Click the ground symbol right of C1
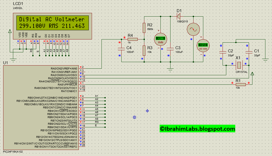This screenshot has width=272, height=156. pos(265,61)
